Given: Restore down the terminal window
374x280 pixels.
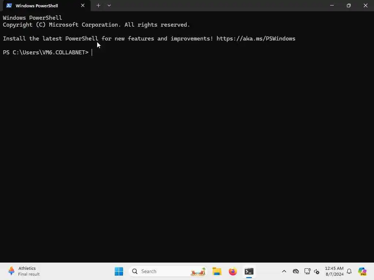Looking at the screenshot, I should (x=348, y=5).
